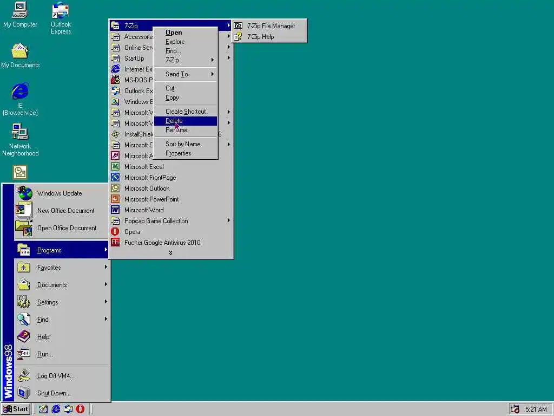Expand Send To submenu in context menu

[x=186, y=74]
